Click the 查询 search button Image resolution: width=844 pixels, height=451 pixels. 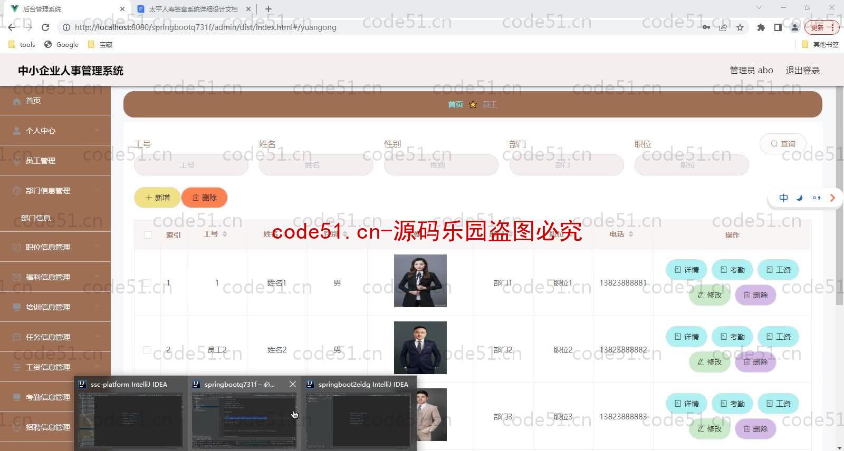(783, 144)
